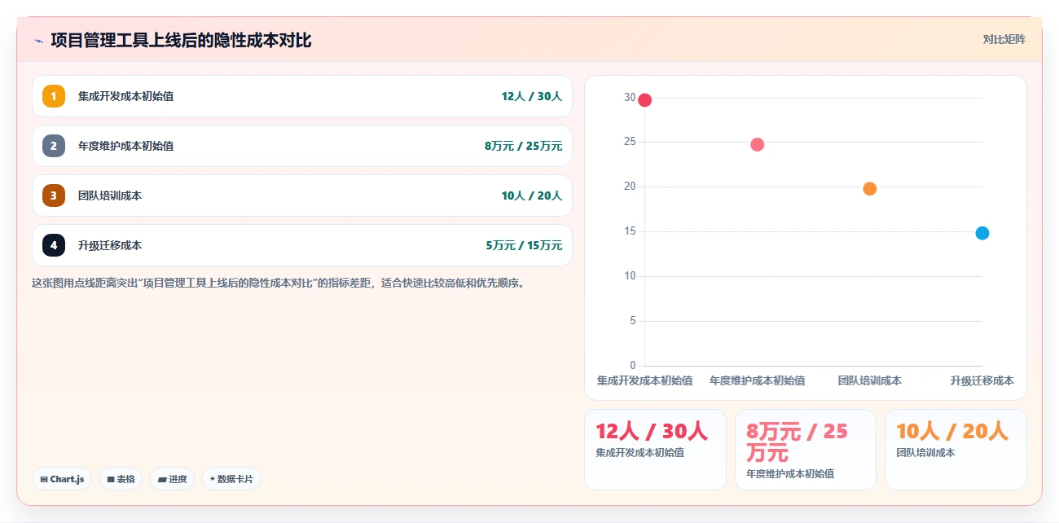Screen dimensions: 1059x523
Task: Click the x-axis label 团队培训成本
Action: pos(869,380)
